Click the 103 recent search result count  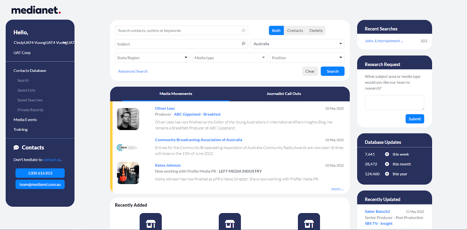pos(424,41)
